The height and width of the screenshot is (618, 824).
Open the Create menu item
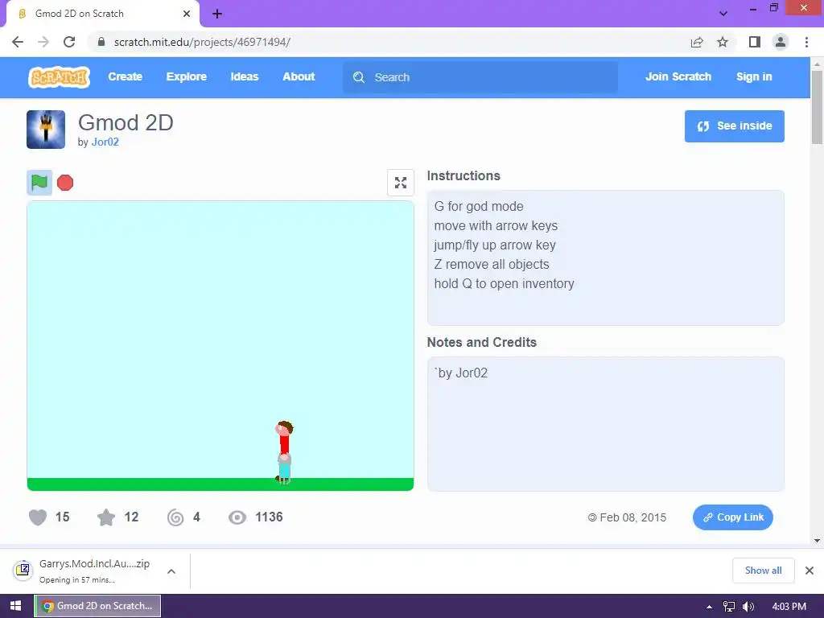tap(125, 76)
